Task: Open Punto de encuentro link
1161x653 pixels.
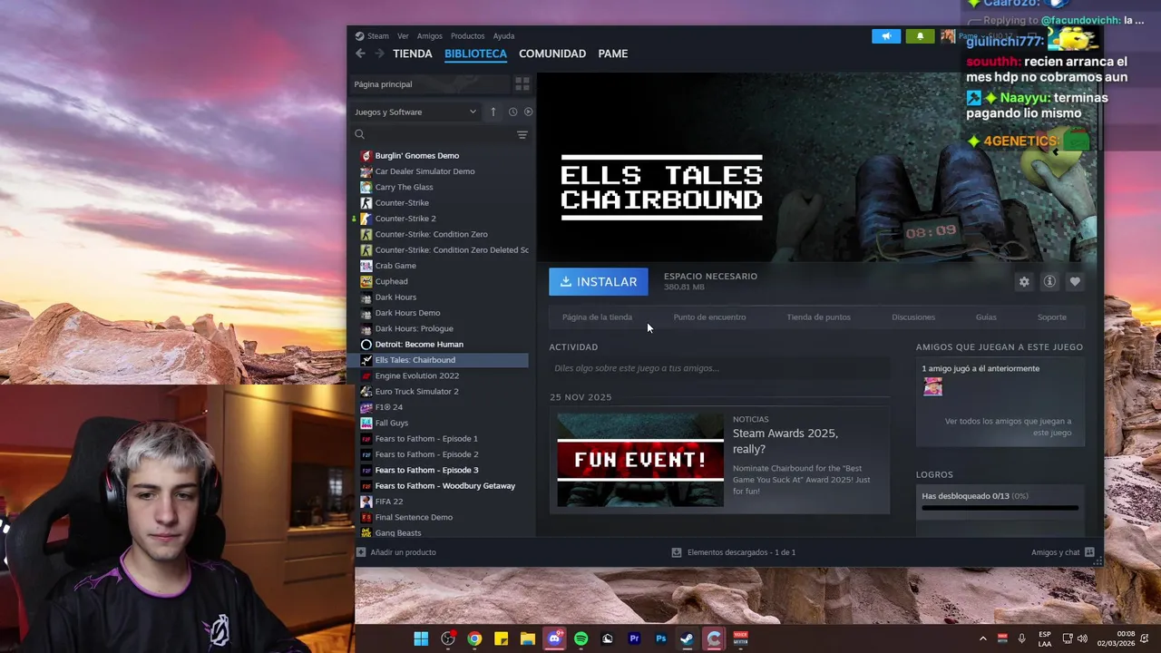Action: point(709,317)
